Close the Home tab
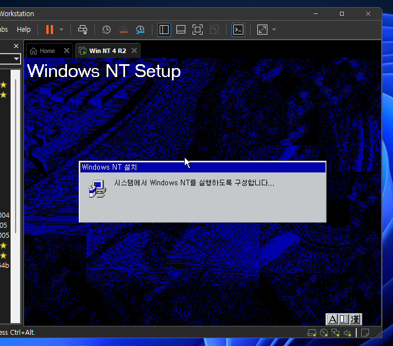This screenshot has height=346, width=393. point(66,51)
